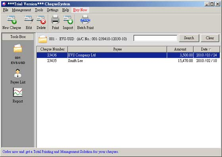Click the Search button

tap(189, 38)
